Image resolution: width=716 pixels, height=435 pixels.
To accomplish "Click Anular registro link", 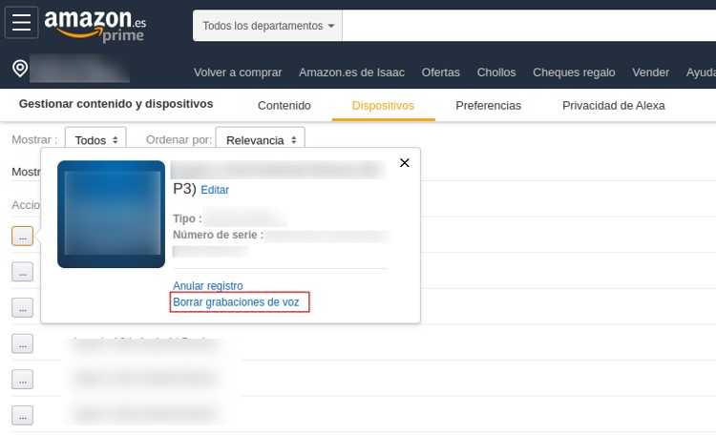I will point(208,286).
